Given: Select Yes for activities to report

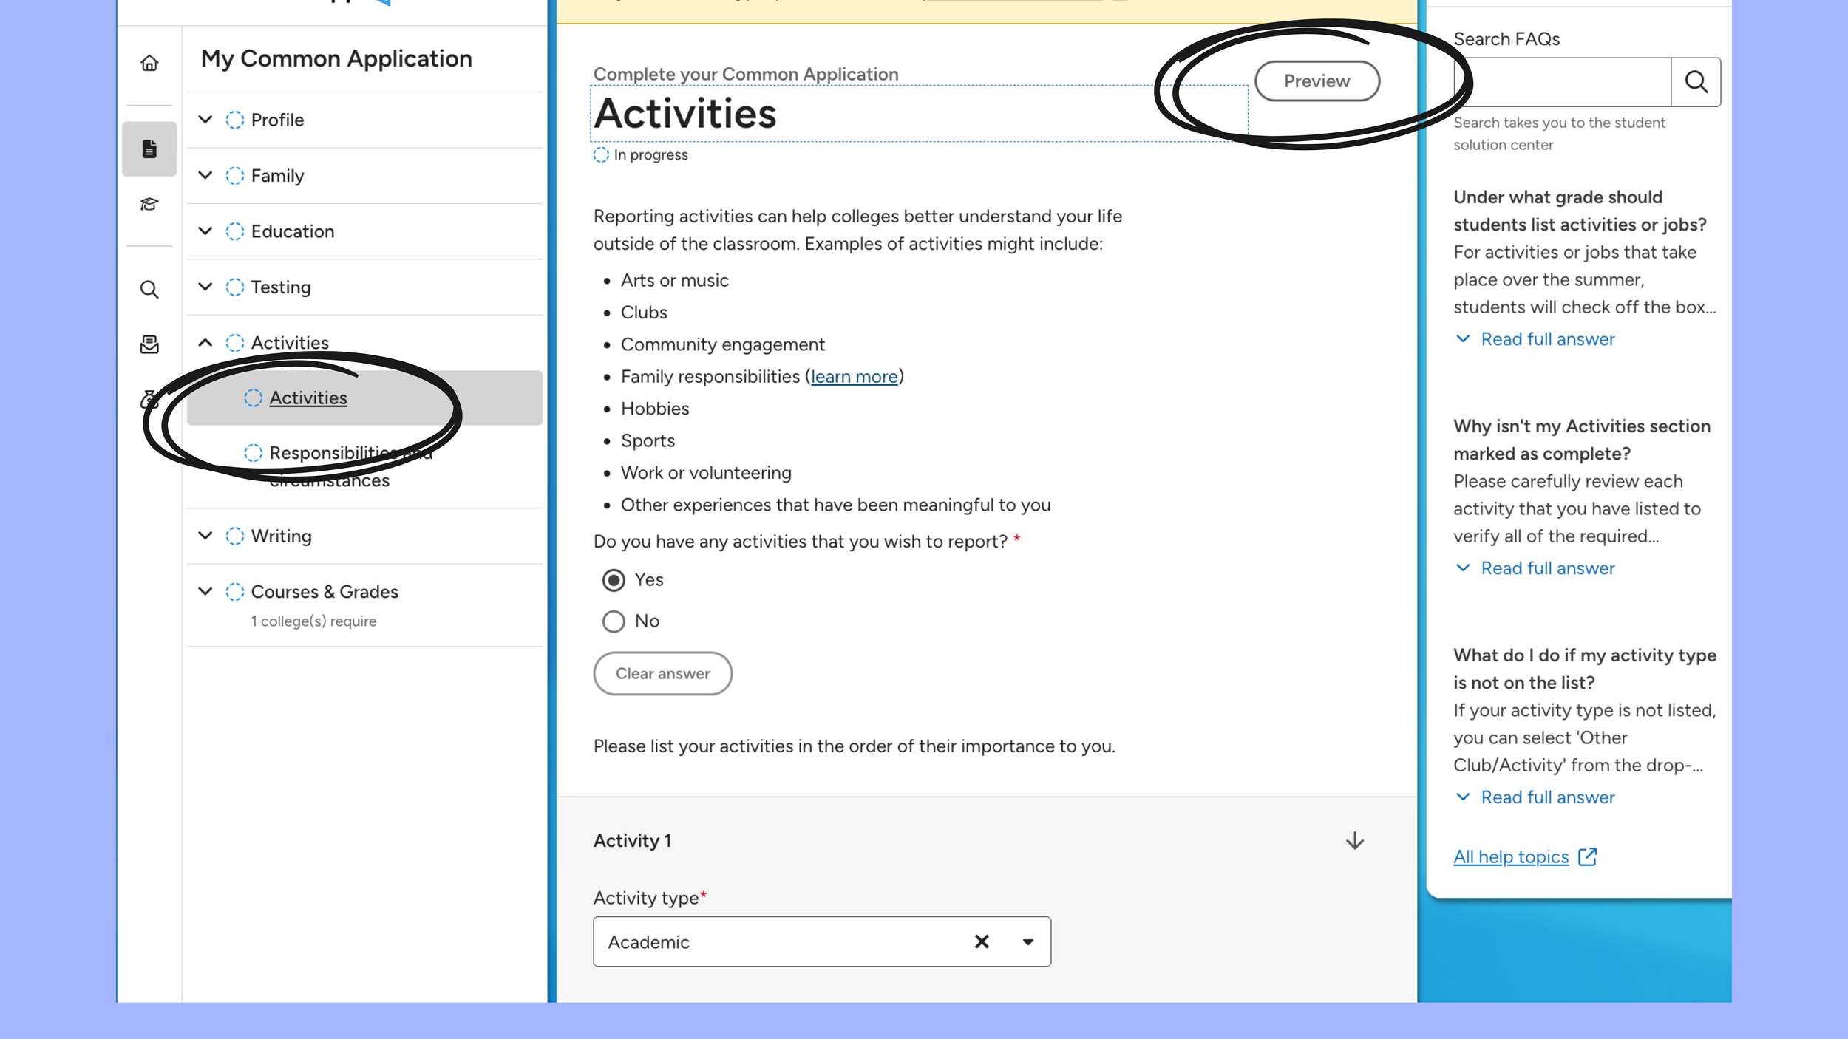Looking at the screenshot, I should (614, 580).
